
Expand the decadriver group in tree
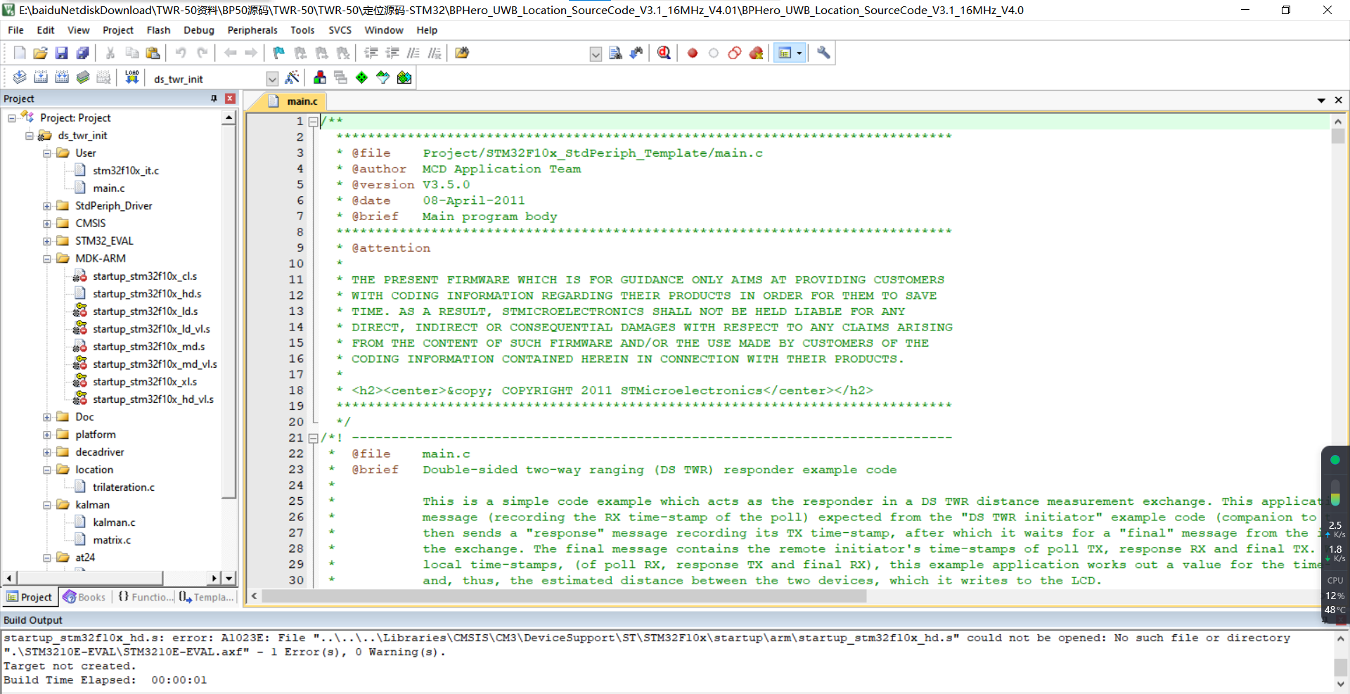[47, 452]
